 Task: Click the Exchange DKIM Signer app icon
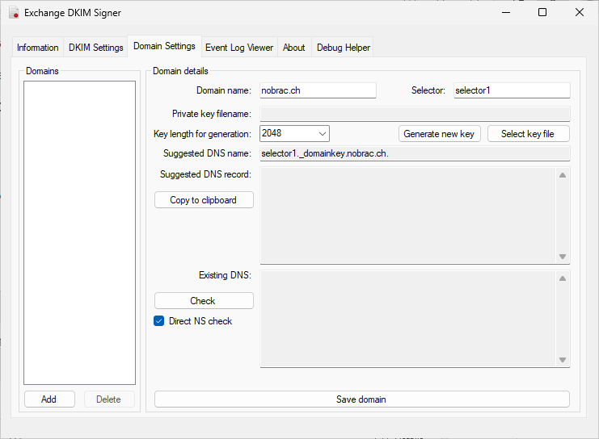pos(14,13)
